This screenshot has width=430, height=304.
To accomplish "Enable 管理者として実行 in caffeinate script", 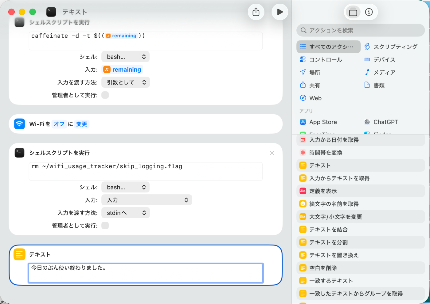I will [x=105, y=95].
